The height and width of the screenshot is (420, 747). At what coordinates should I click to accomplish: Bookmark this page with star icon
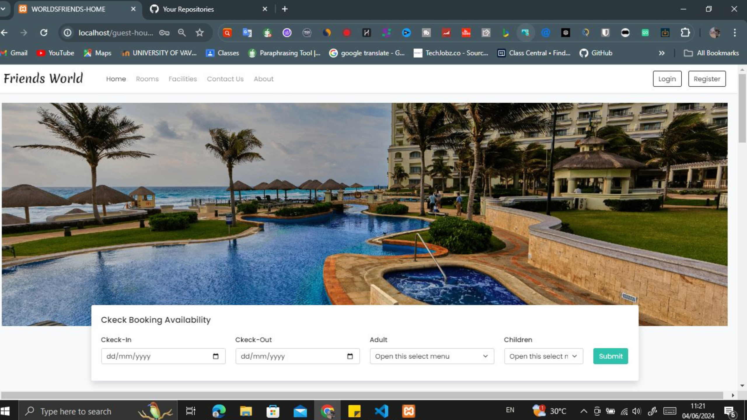coord(200,33)
